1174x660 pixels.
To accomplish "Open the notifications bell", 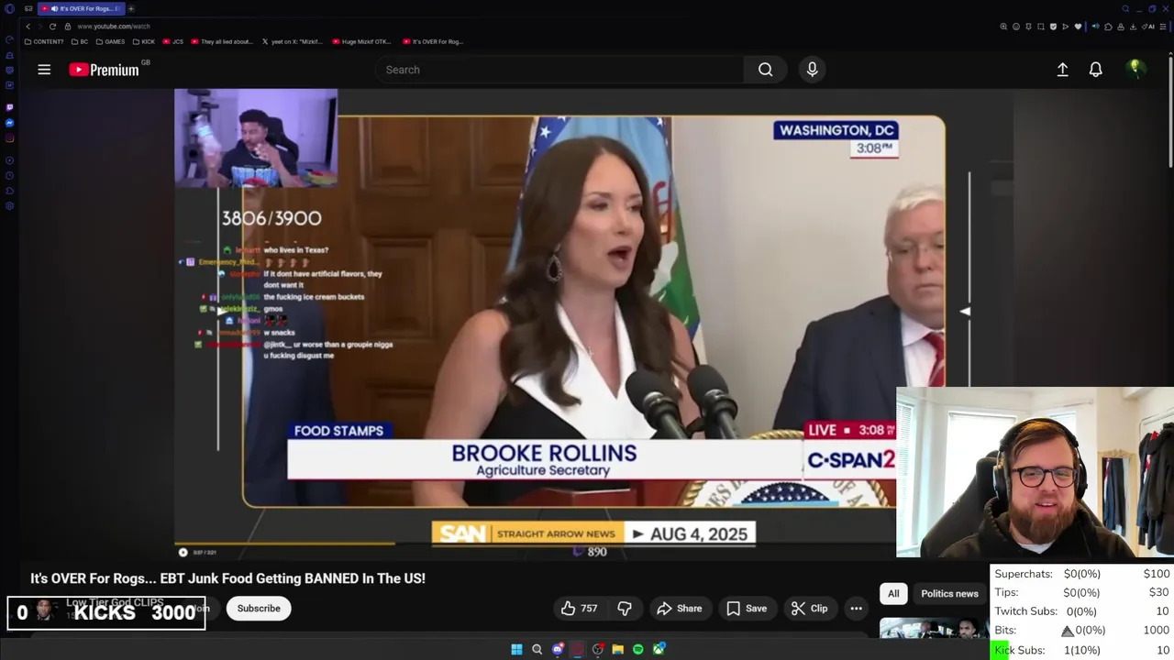I will (1095, 70).
